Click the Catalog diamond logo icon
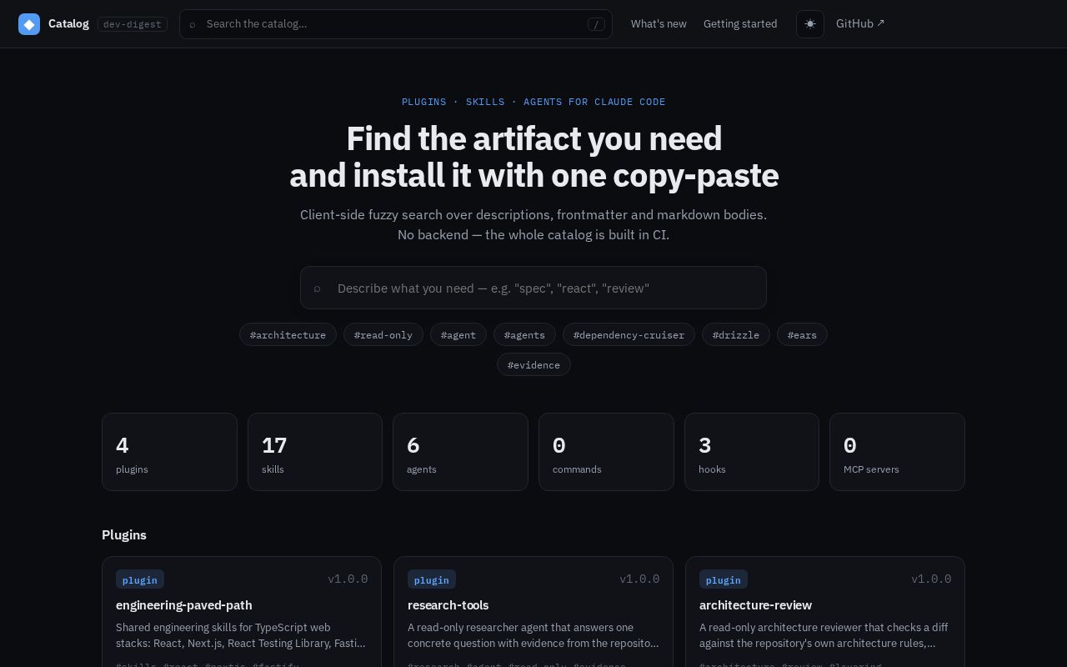This screenshot has width=1067, height=667. (x=29, y=24)
